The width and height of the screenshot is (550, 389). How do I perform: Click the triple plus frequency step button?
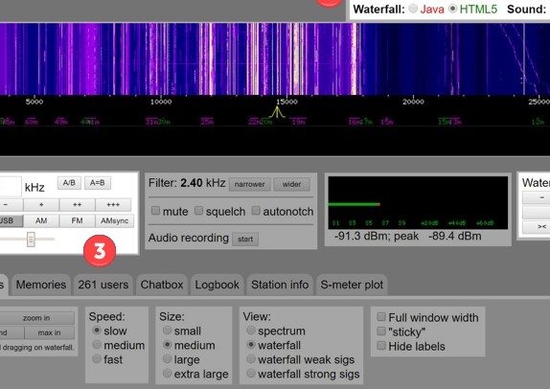click(113, 204)
